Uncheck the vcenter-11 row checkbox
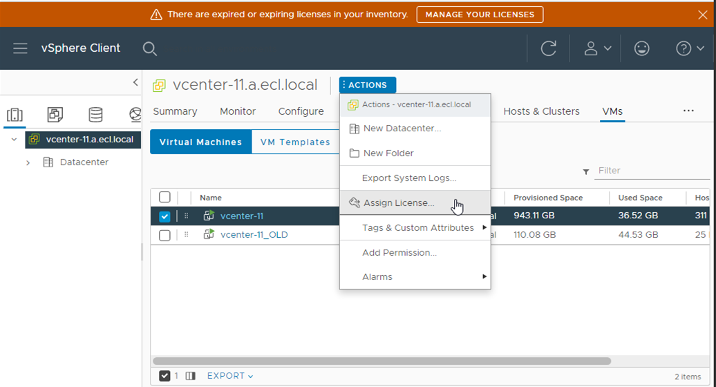The height and width of the screenshot is (387, 716). (x=164, y=216)
